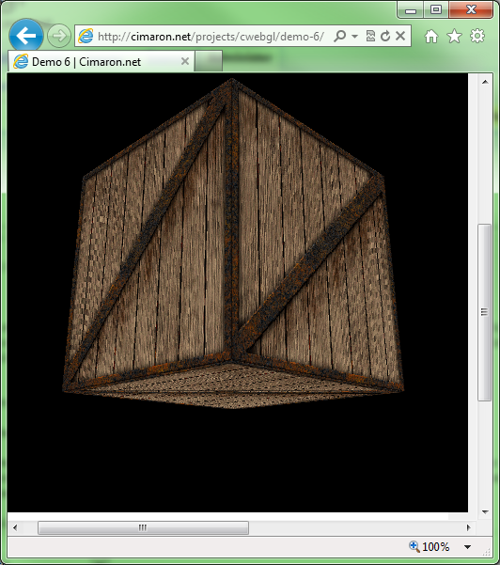Select the 'Demo 6 | Cimaron.net' tab
Screen dimensions: 500x565
[x=101, y=62]
